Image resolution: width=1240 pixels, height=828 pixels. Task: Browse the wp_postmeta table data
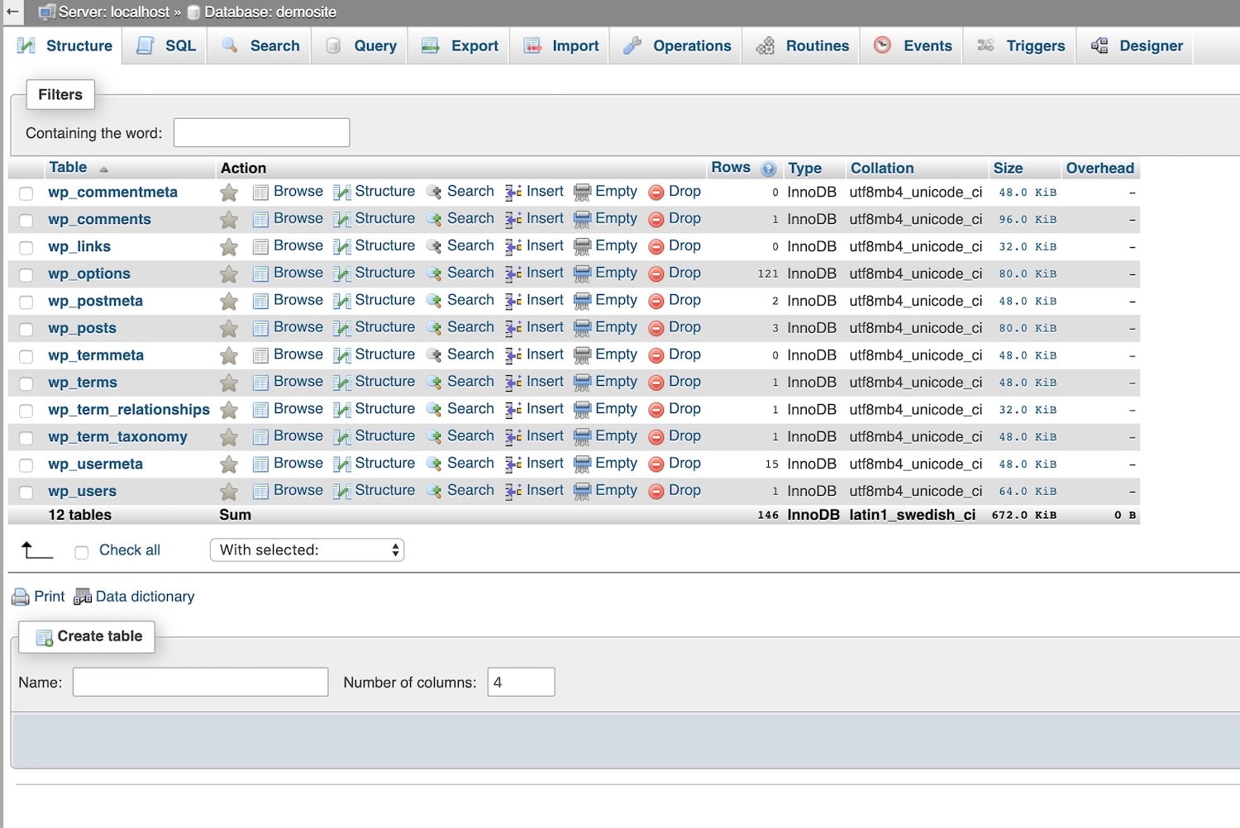click(298, 300)
